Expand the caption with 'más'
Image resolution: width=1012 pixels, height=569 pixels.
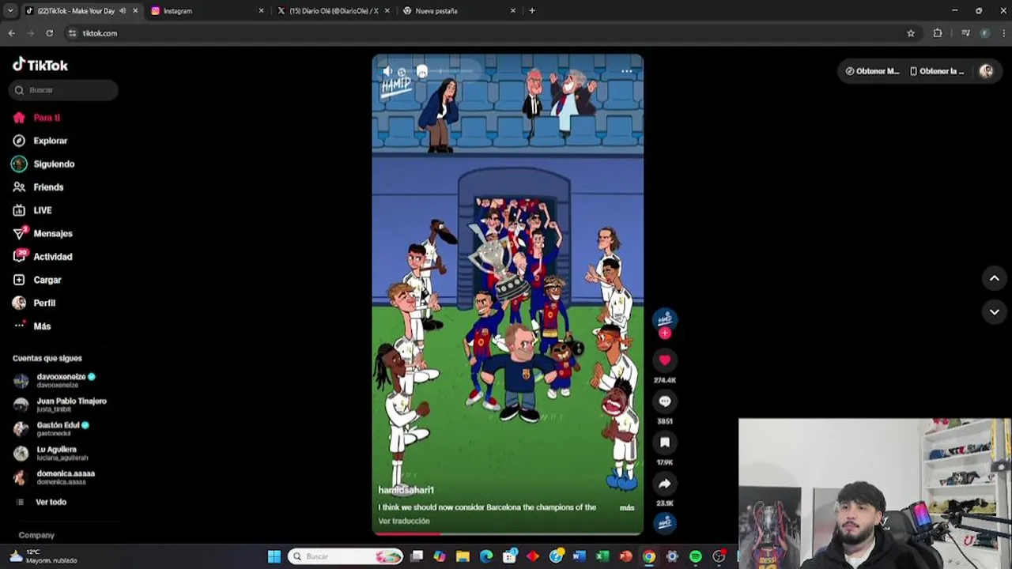pos(626,507)
